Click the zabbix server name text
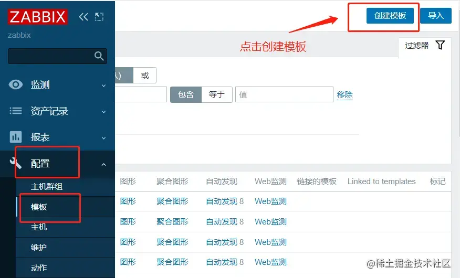Screen dimensions: 460x278 click(19, 35)
